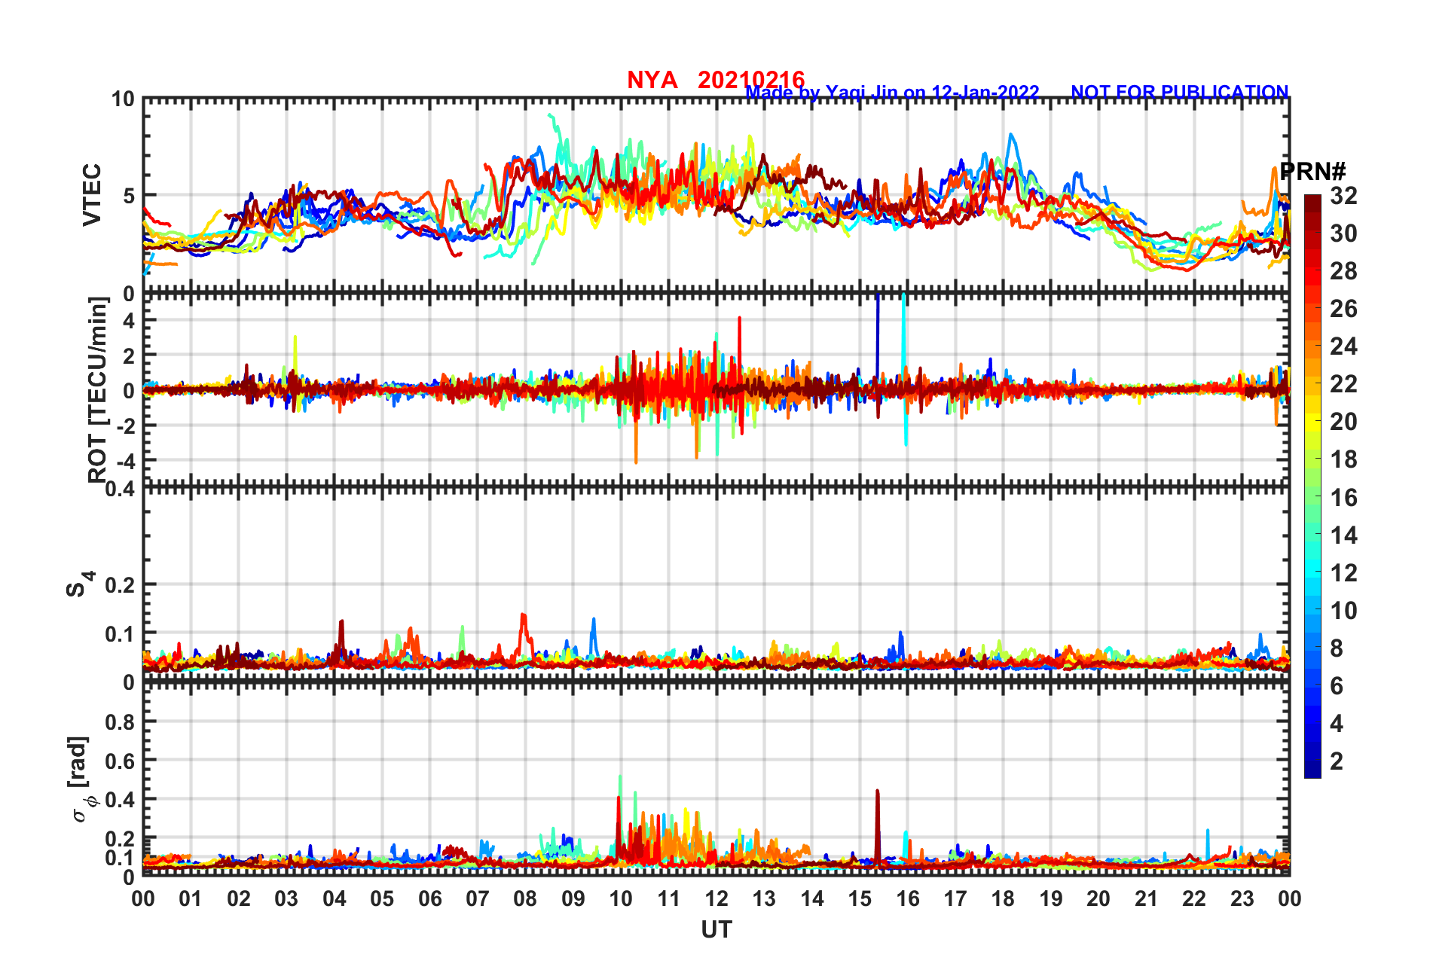Click colorbar tick label '24'
This screenshot has height=973, width=1433.
(1343, 346)
